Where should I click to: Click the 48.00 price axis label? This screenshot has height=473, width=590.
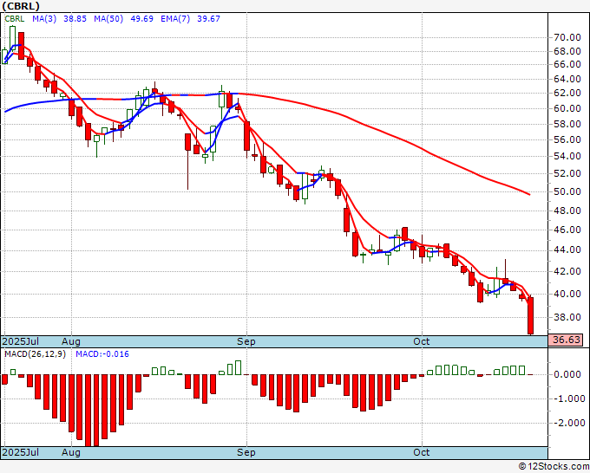[567, 211]
